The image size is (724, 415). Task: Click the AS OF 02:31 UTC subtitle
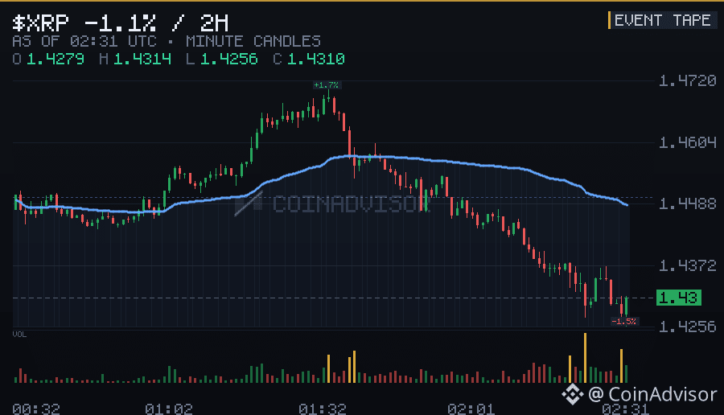point(84,42)
